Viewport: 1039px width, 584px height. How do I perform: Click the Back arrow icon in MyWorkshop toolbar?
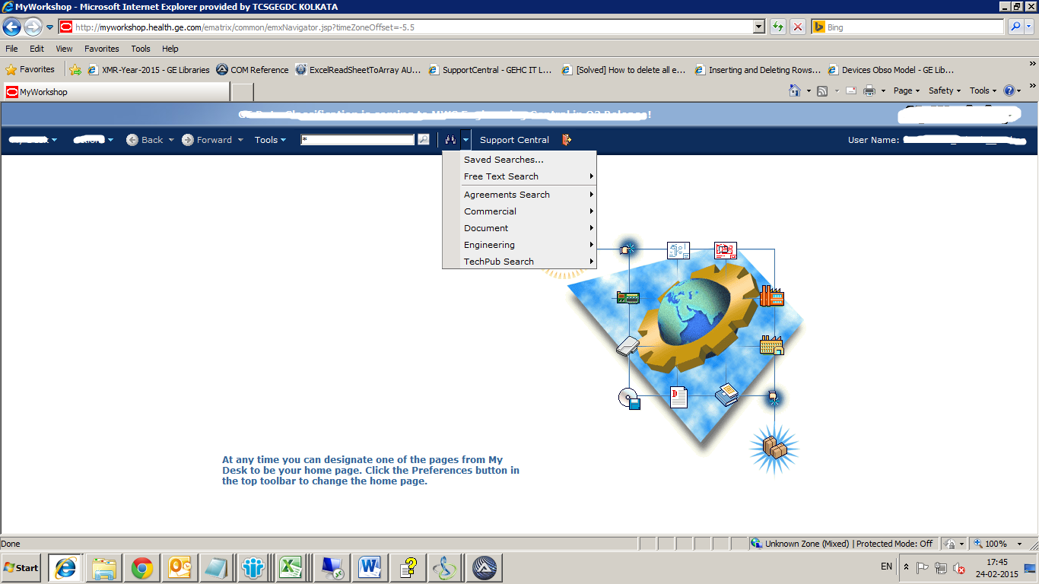(132, 140)
